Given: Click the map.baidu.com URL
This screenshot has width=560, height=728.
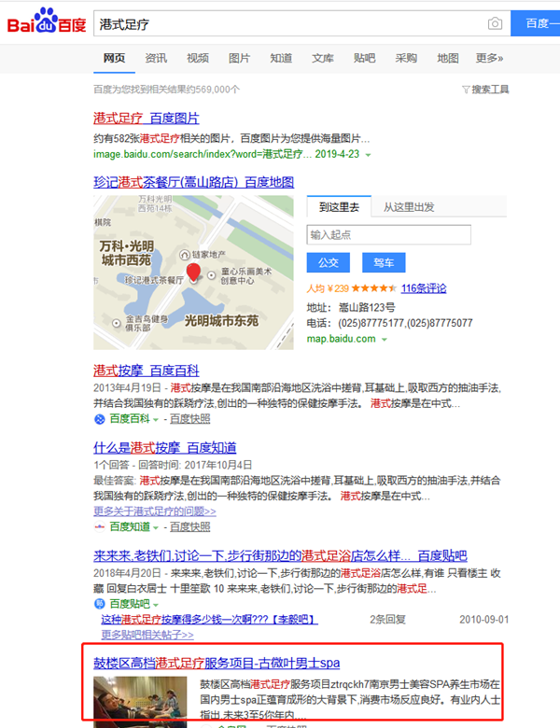Looking at the screenshot, I should pos(342,339).
